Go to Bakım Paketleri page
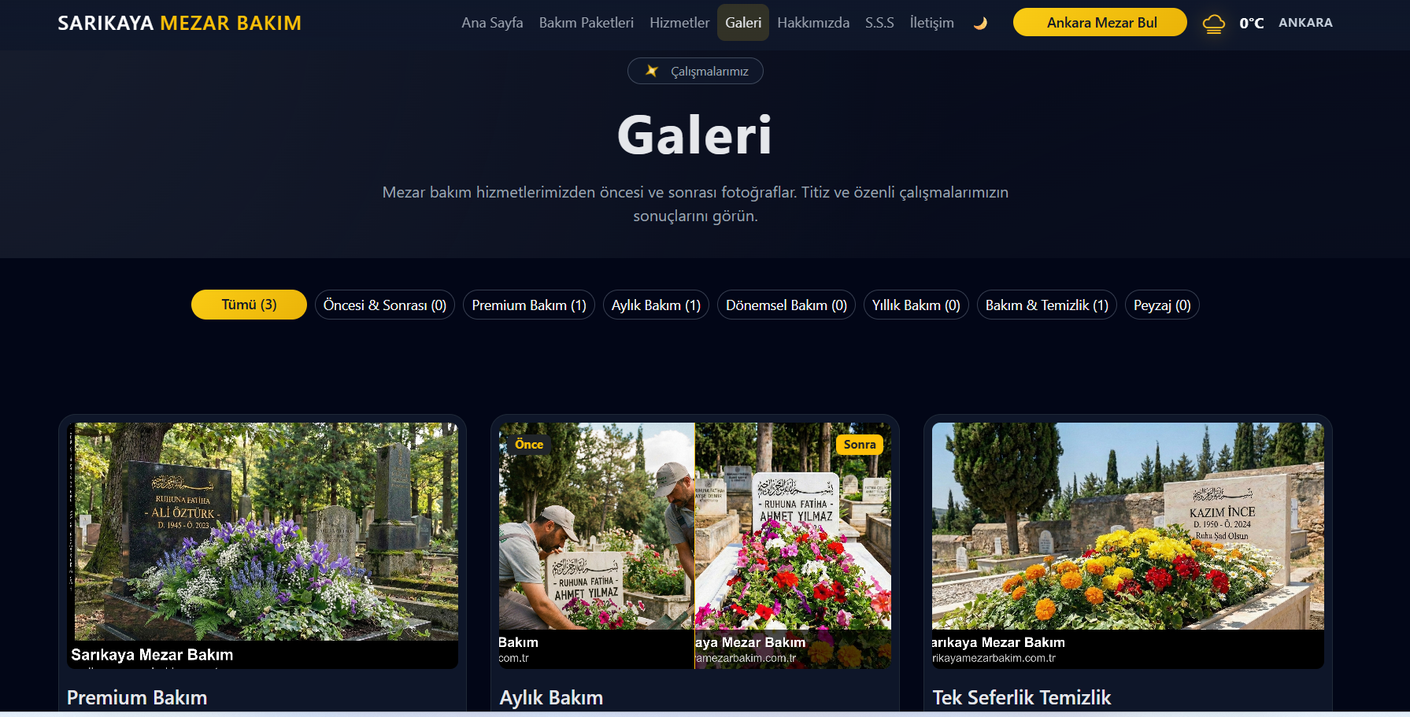The image size is (1410, 717). point(586,23)
